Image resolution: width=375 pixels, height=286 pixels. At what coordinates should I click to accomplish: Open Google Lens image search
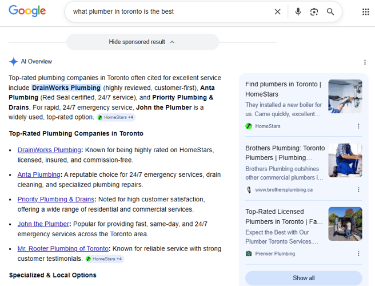click(x=314, y=11)
